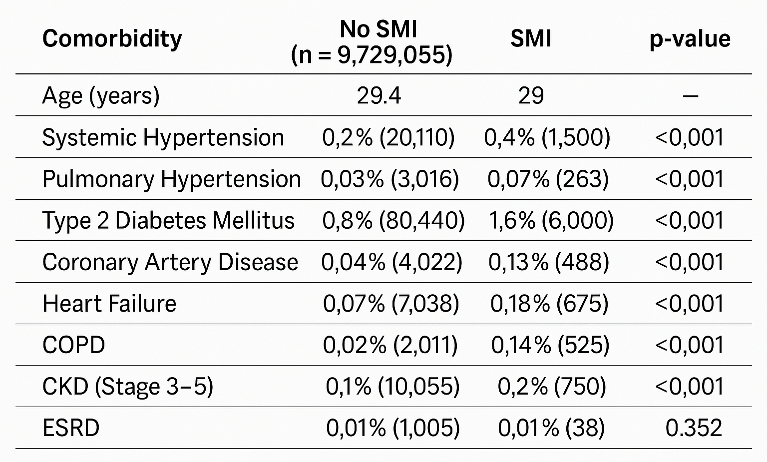
Task: Select the p-value column header
Action: click(690, 39)
